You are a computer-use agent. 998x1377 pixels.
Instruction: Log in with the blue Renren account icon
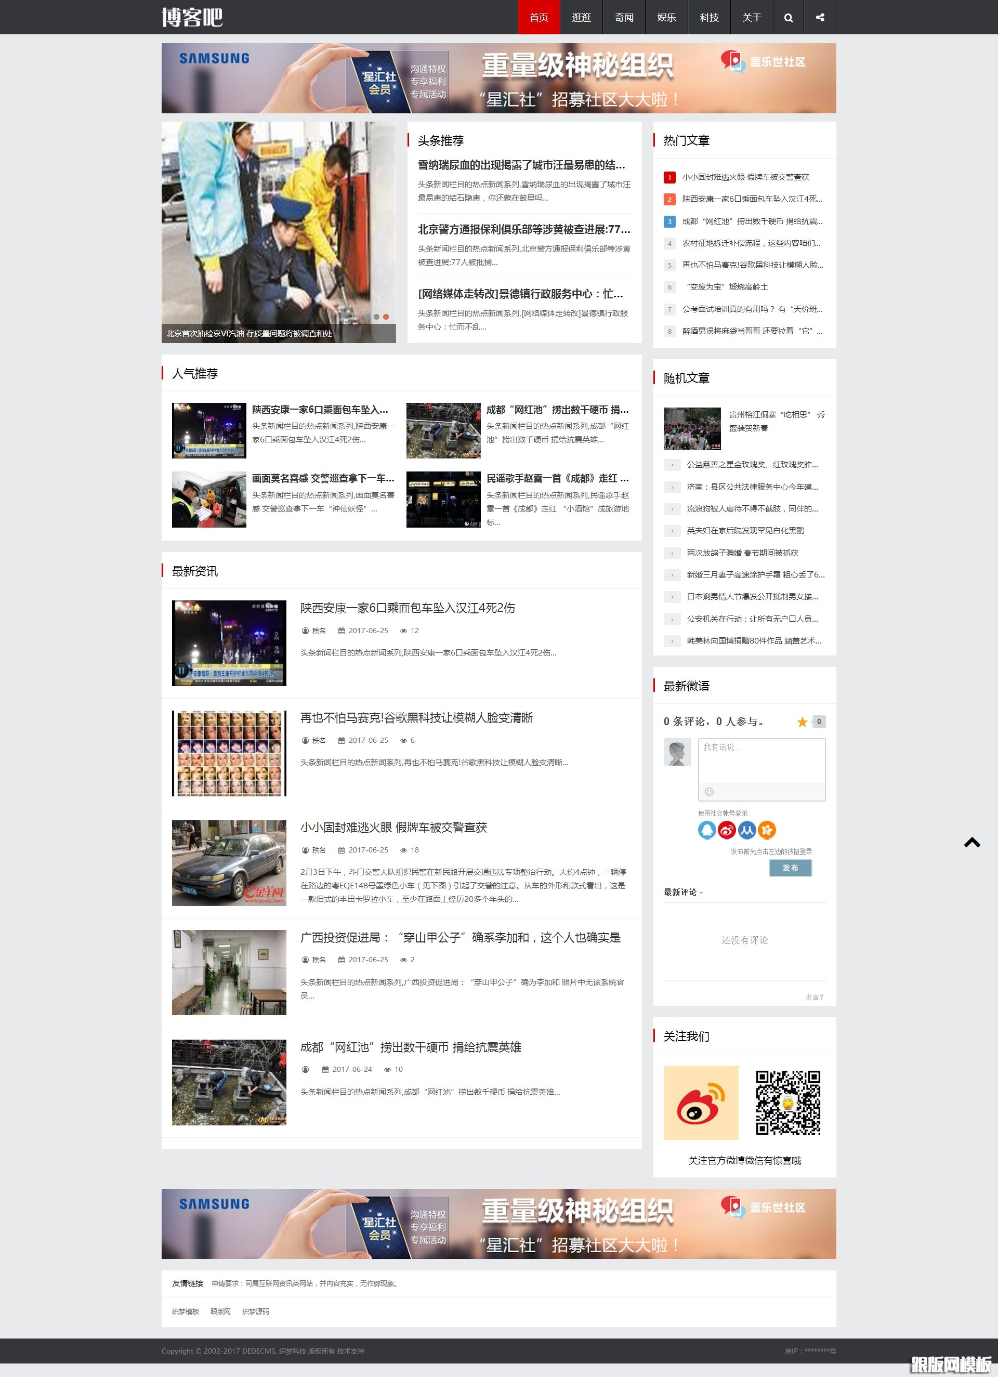[746, 830]
